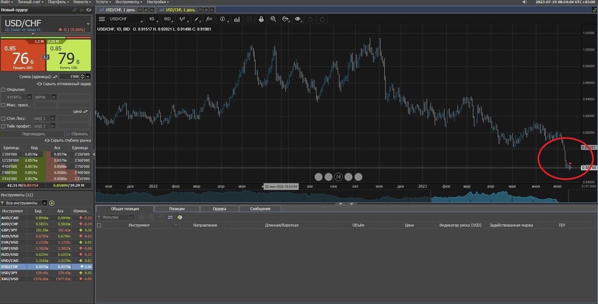This screenshot has width=598, height=304.
Task: Open the chart eye visibility menu
Action: point(298,19)
